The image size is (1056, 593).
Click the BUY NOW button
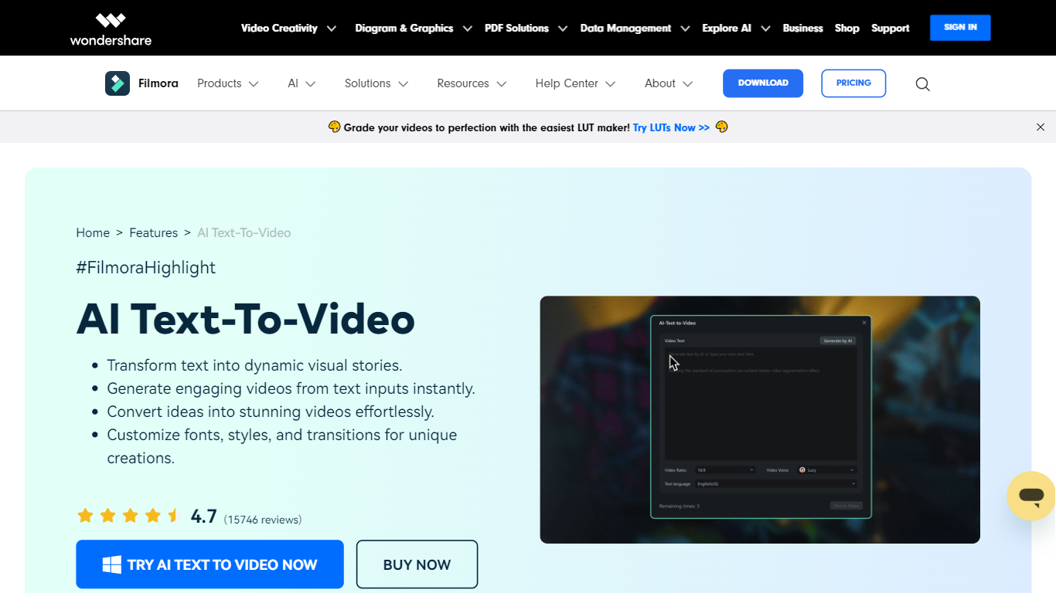(417, 564)
